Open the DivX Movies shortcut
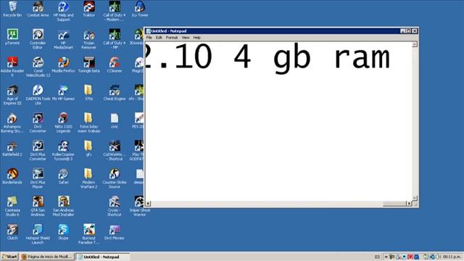Screen dimensions: 464x261 coord(115,232)
